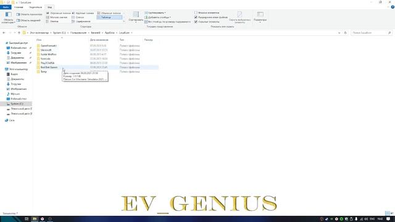This screenshot has height=222, width=395.
Task: Open the Sort by (Сортировать) button
Action: coord(136,17)
